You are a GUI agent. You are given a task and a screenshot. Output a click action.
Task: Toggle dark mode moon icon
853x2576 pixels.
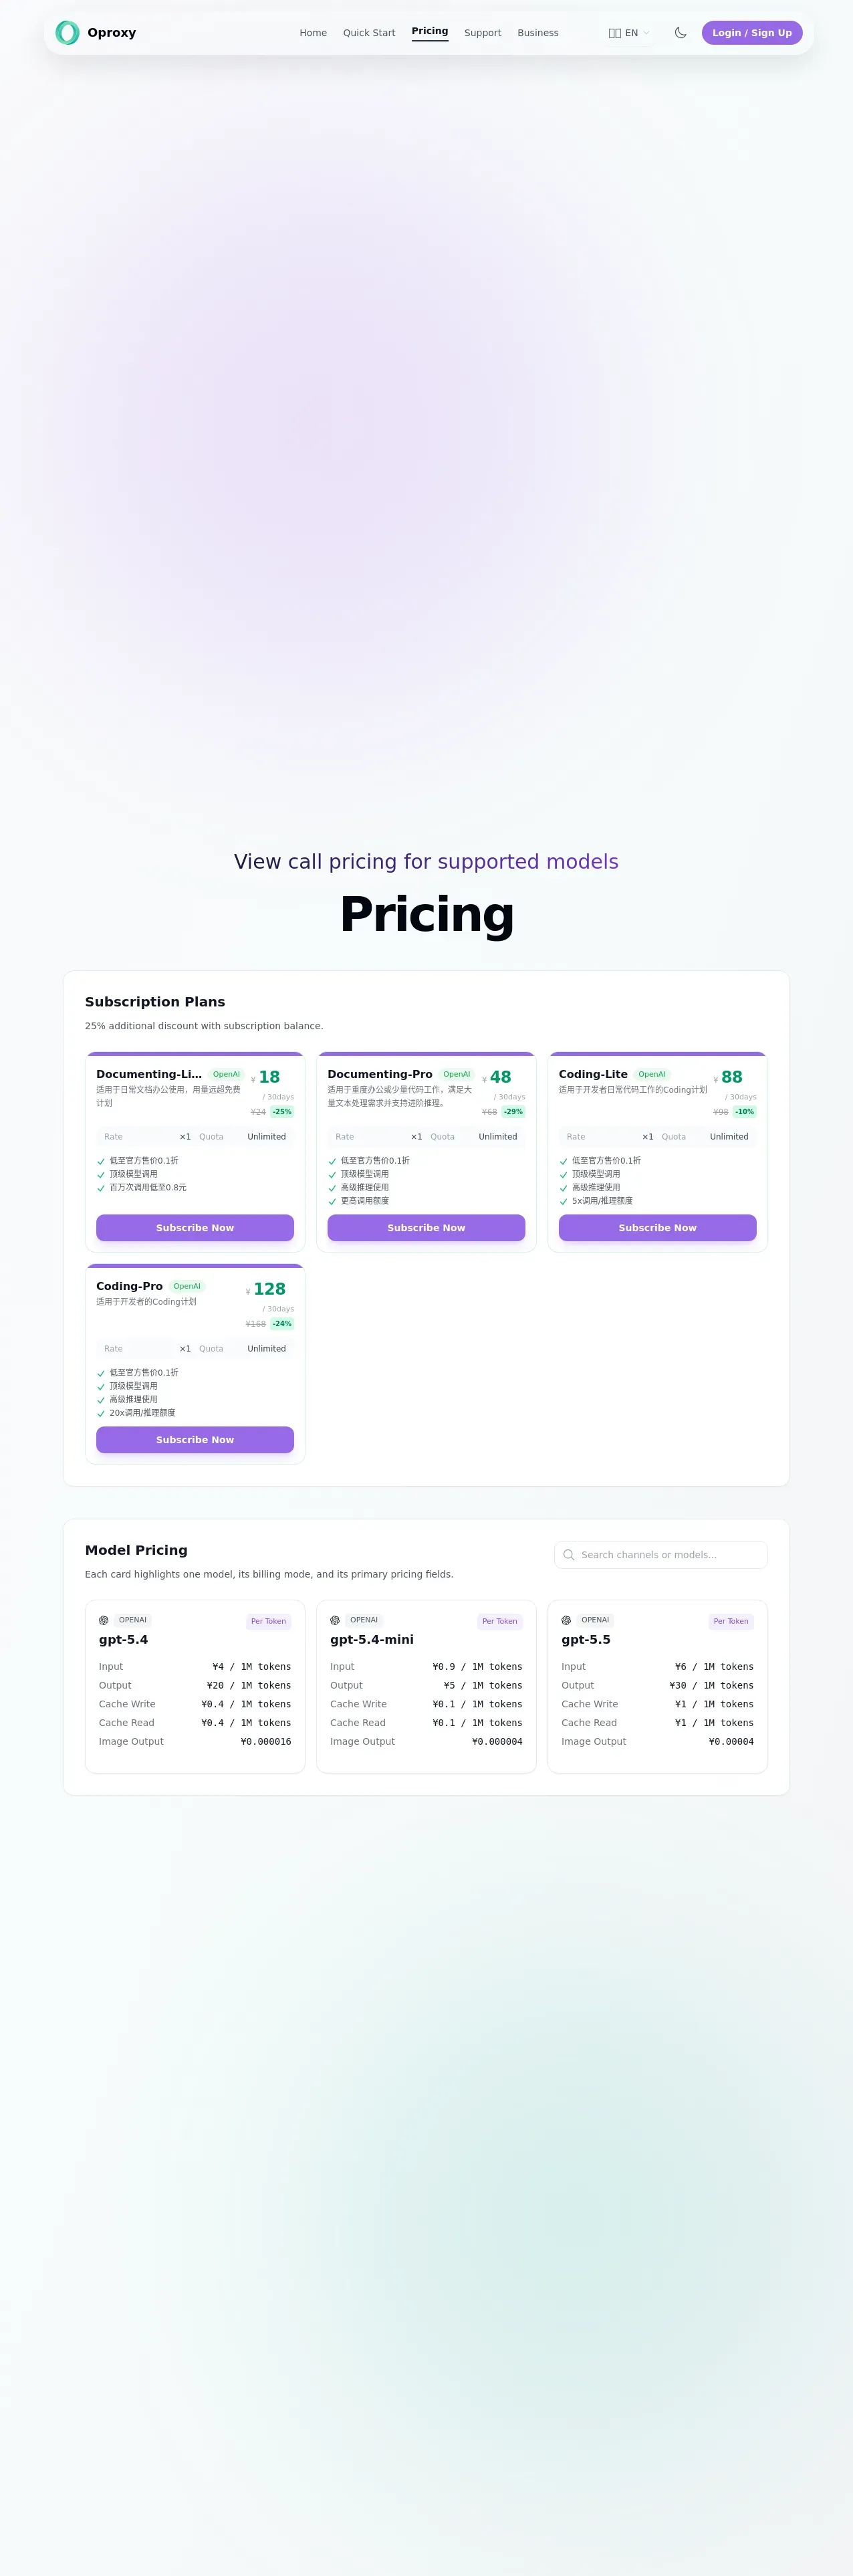click(680, 33)
